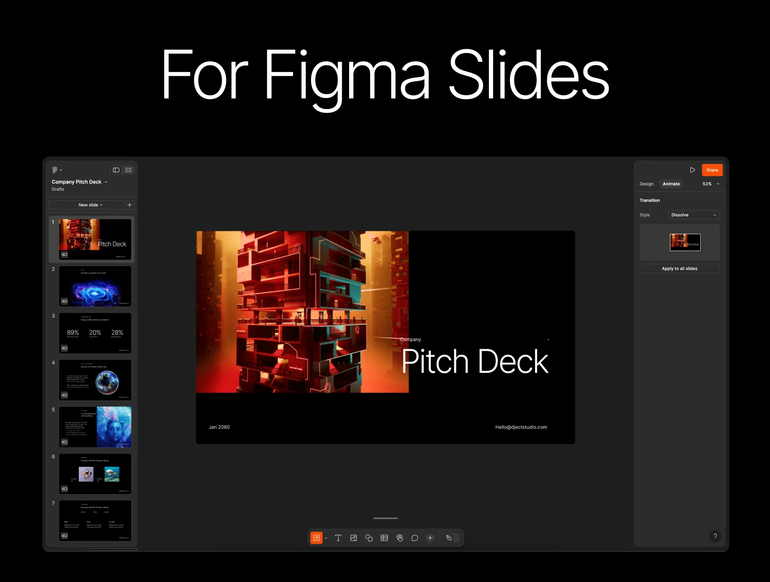Click the animation badge on slide 6
The image size is (770, 582).
64,489
